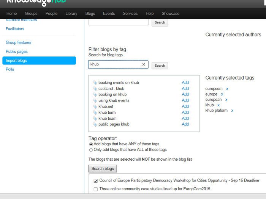Add the scotland . khub tag
Viewport: 266px width, 199px height.
pos(185,89)
